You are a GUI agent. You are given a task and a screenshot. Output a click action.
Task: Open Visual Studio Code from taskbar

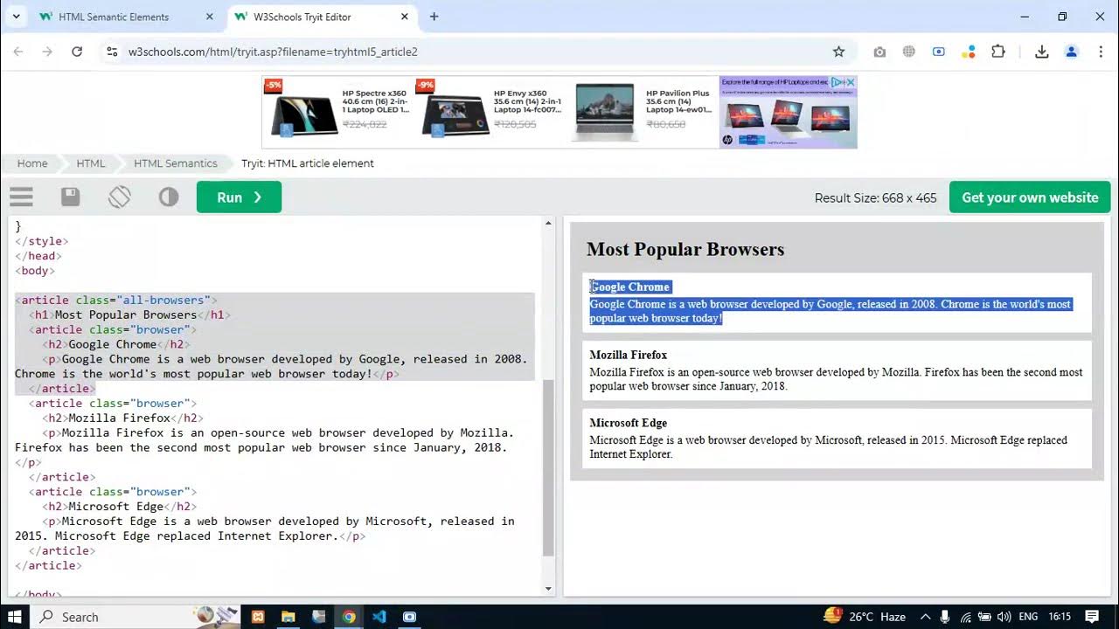[x=379, y=617]
